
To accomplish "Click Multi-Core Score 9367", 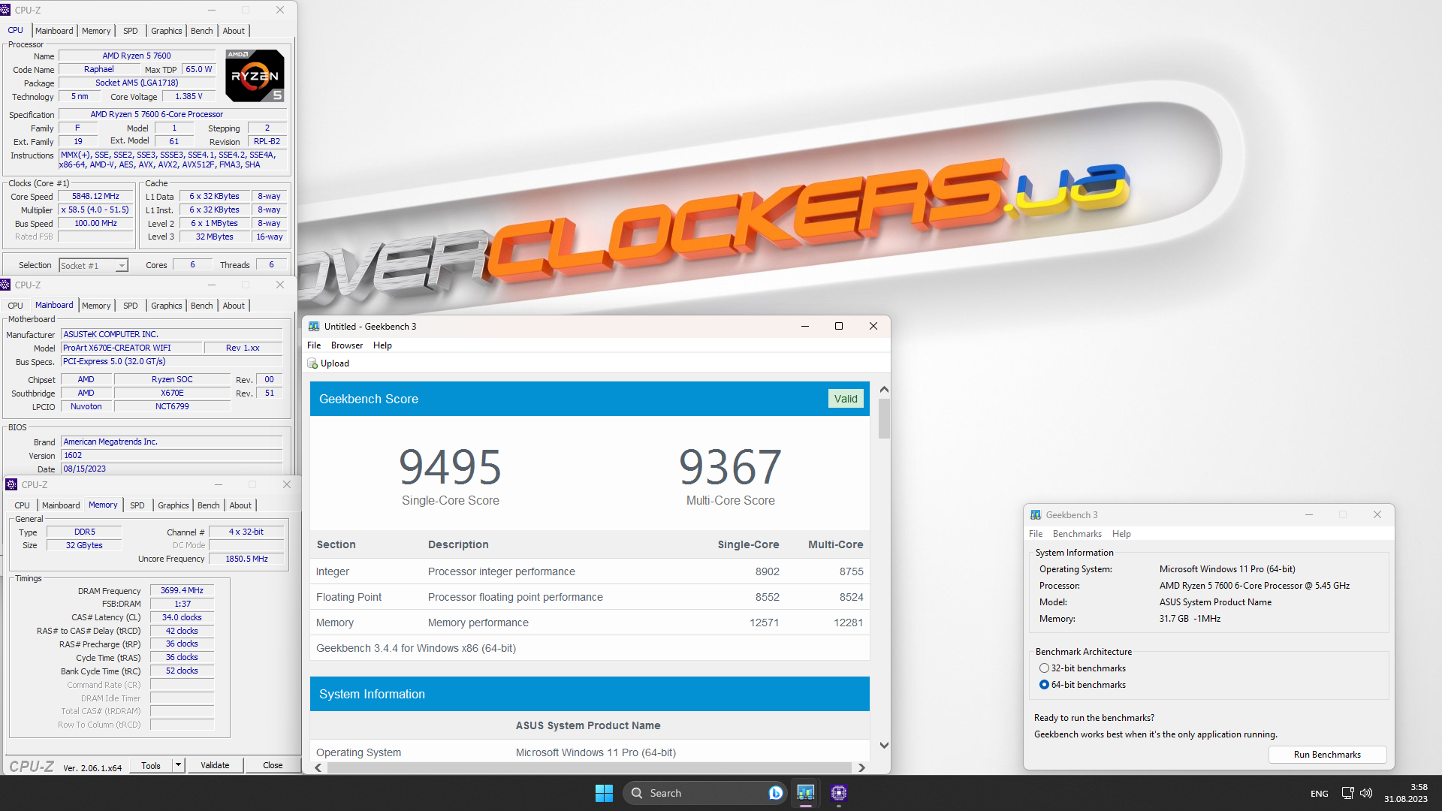I will (730, 467).
